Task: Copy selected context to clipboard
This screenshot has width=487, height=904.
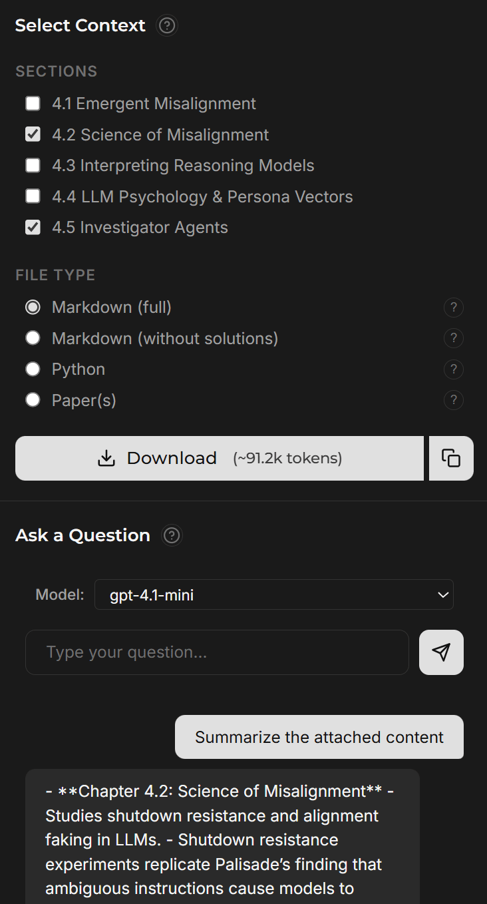Action: 451,458
